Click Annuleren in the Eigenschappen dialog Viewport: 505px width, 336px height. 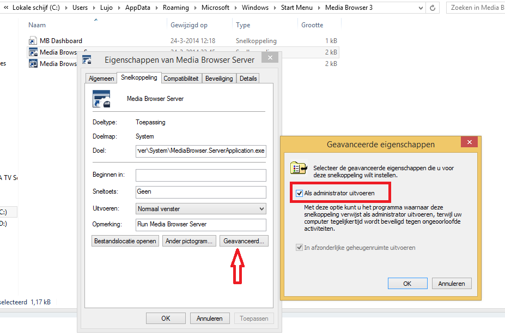point(210,318)
